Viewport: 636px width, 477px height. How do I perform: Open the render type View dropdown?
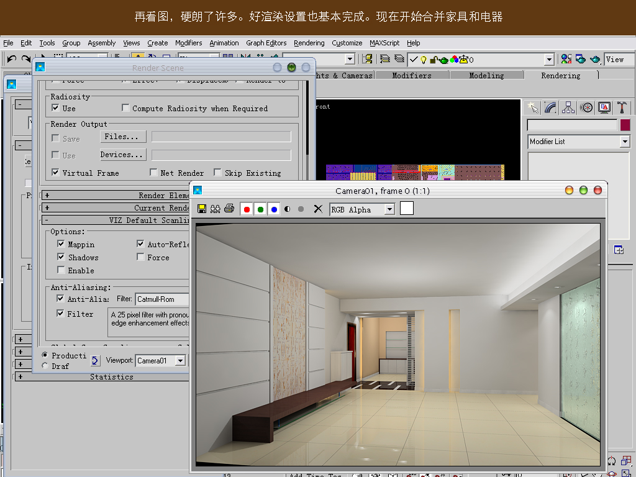(619, 59)
